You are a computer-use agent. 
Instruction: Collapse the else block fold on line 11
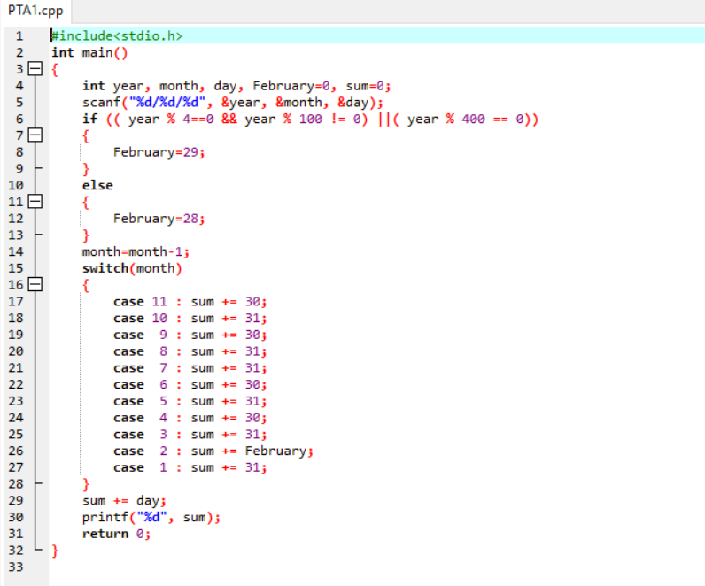pos(35,201)
